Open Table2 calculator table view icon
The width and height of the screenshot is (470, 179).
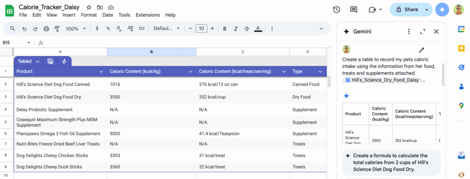50,61
